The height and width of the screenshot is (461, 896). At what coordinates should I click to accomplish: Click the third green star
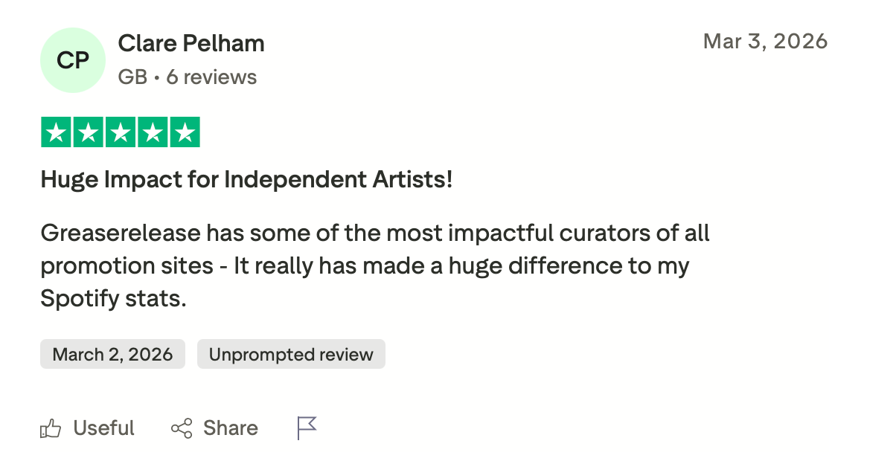121,132
